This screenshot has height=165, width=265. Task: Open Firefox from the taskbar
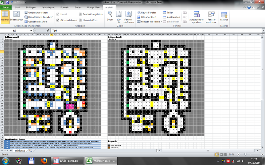(44, 161)
